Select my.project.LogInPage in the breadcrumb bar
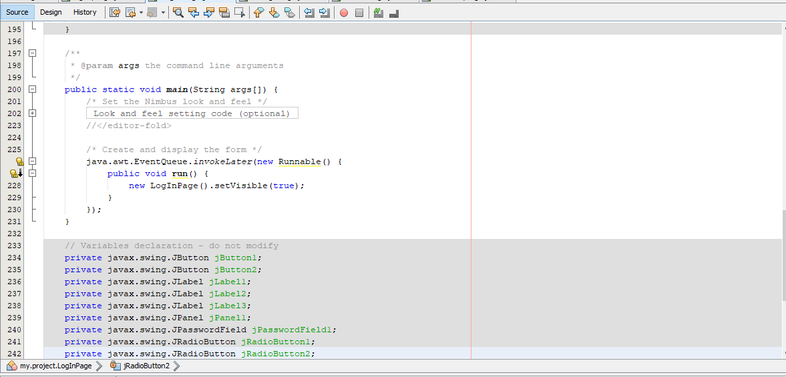 55,366
